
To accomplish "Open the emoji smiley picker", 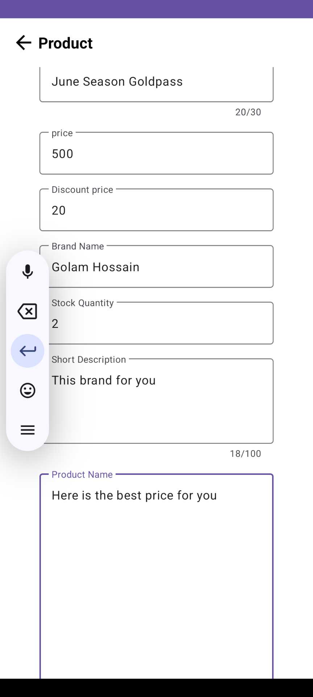I will click(x=28, y=391).
